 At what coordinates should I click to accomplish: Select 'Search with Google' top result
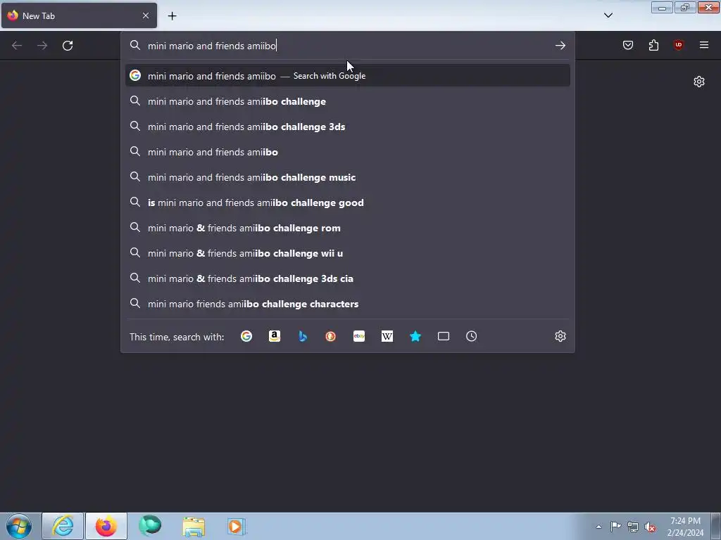[x=348, y=76]
